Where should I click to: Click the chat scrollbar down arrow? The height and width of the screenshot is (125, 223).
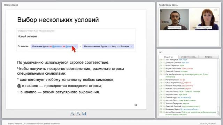tap(218, 115)
